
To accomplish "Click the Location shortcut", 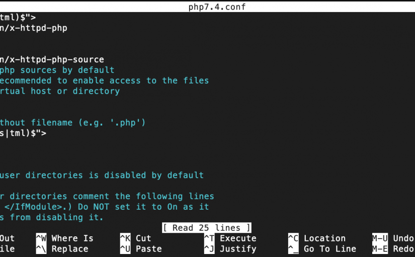I will point(316,238).
